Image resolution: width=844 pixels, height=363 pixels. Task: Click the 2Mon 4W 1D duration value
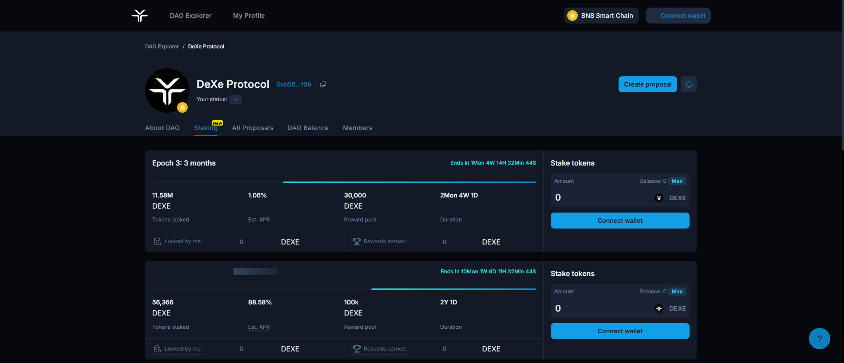(x=459, y=195)
